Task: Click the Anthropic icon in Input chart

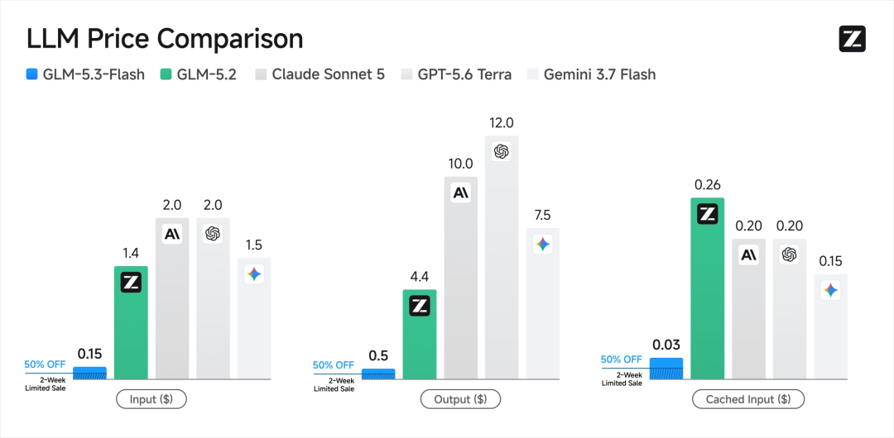Action: [x=171, y=234]
